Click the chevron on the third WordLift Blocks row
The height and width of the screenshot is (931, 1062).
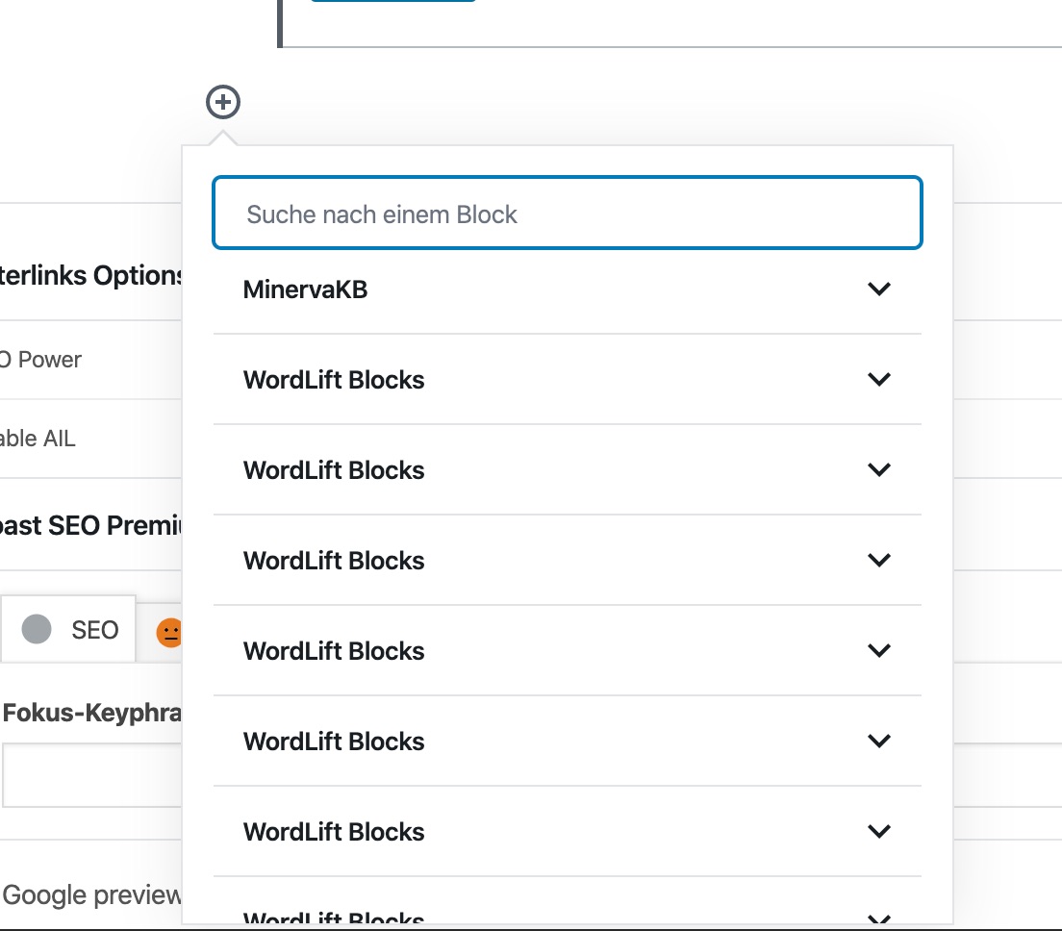pos(878,560)
